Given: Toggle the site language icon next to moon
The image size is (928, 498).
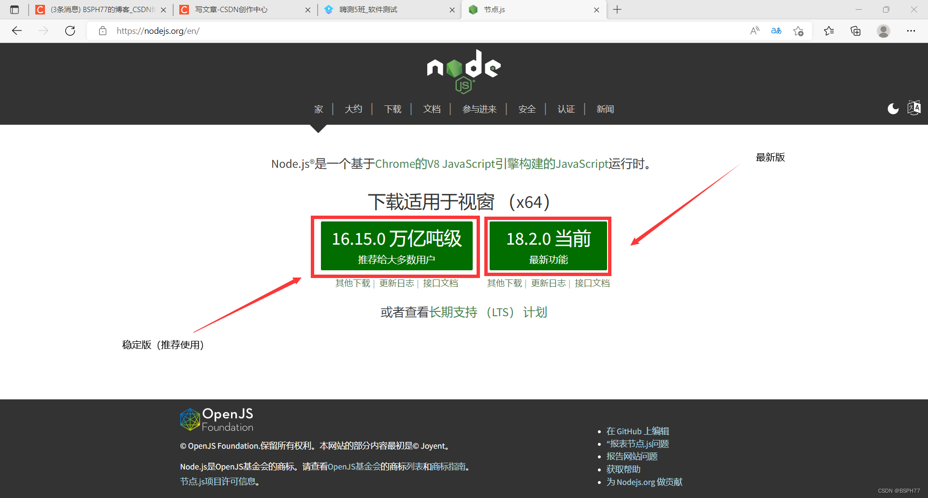Looking at the screenshot, I should (x=914, y=108).
